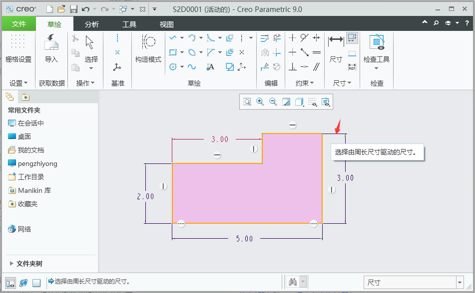Image resolution: width=475 pixels, height=293 pixels.
Task: Select the Text sketch tool
Action: [x=211, y=67]
